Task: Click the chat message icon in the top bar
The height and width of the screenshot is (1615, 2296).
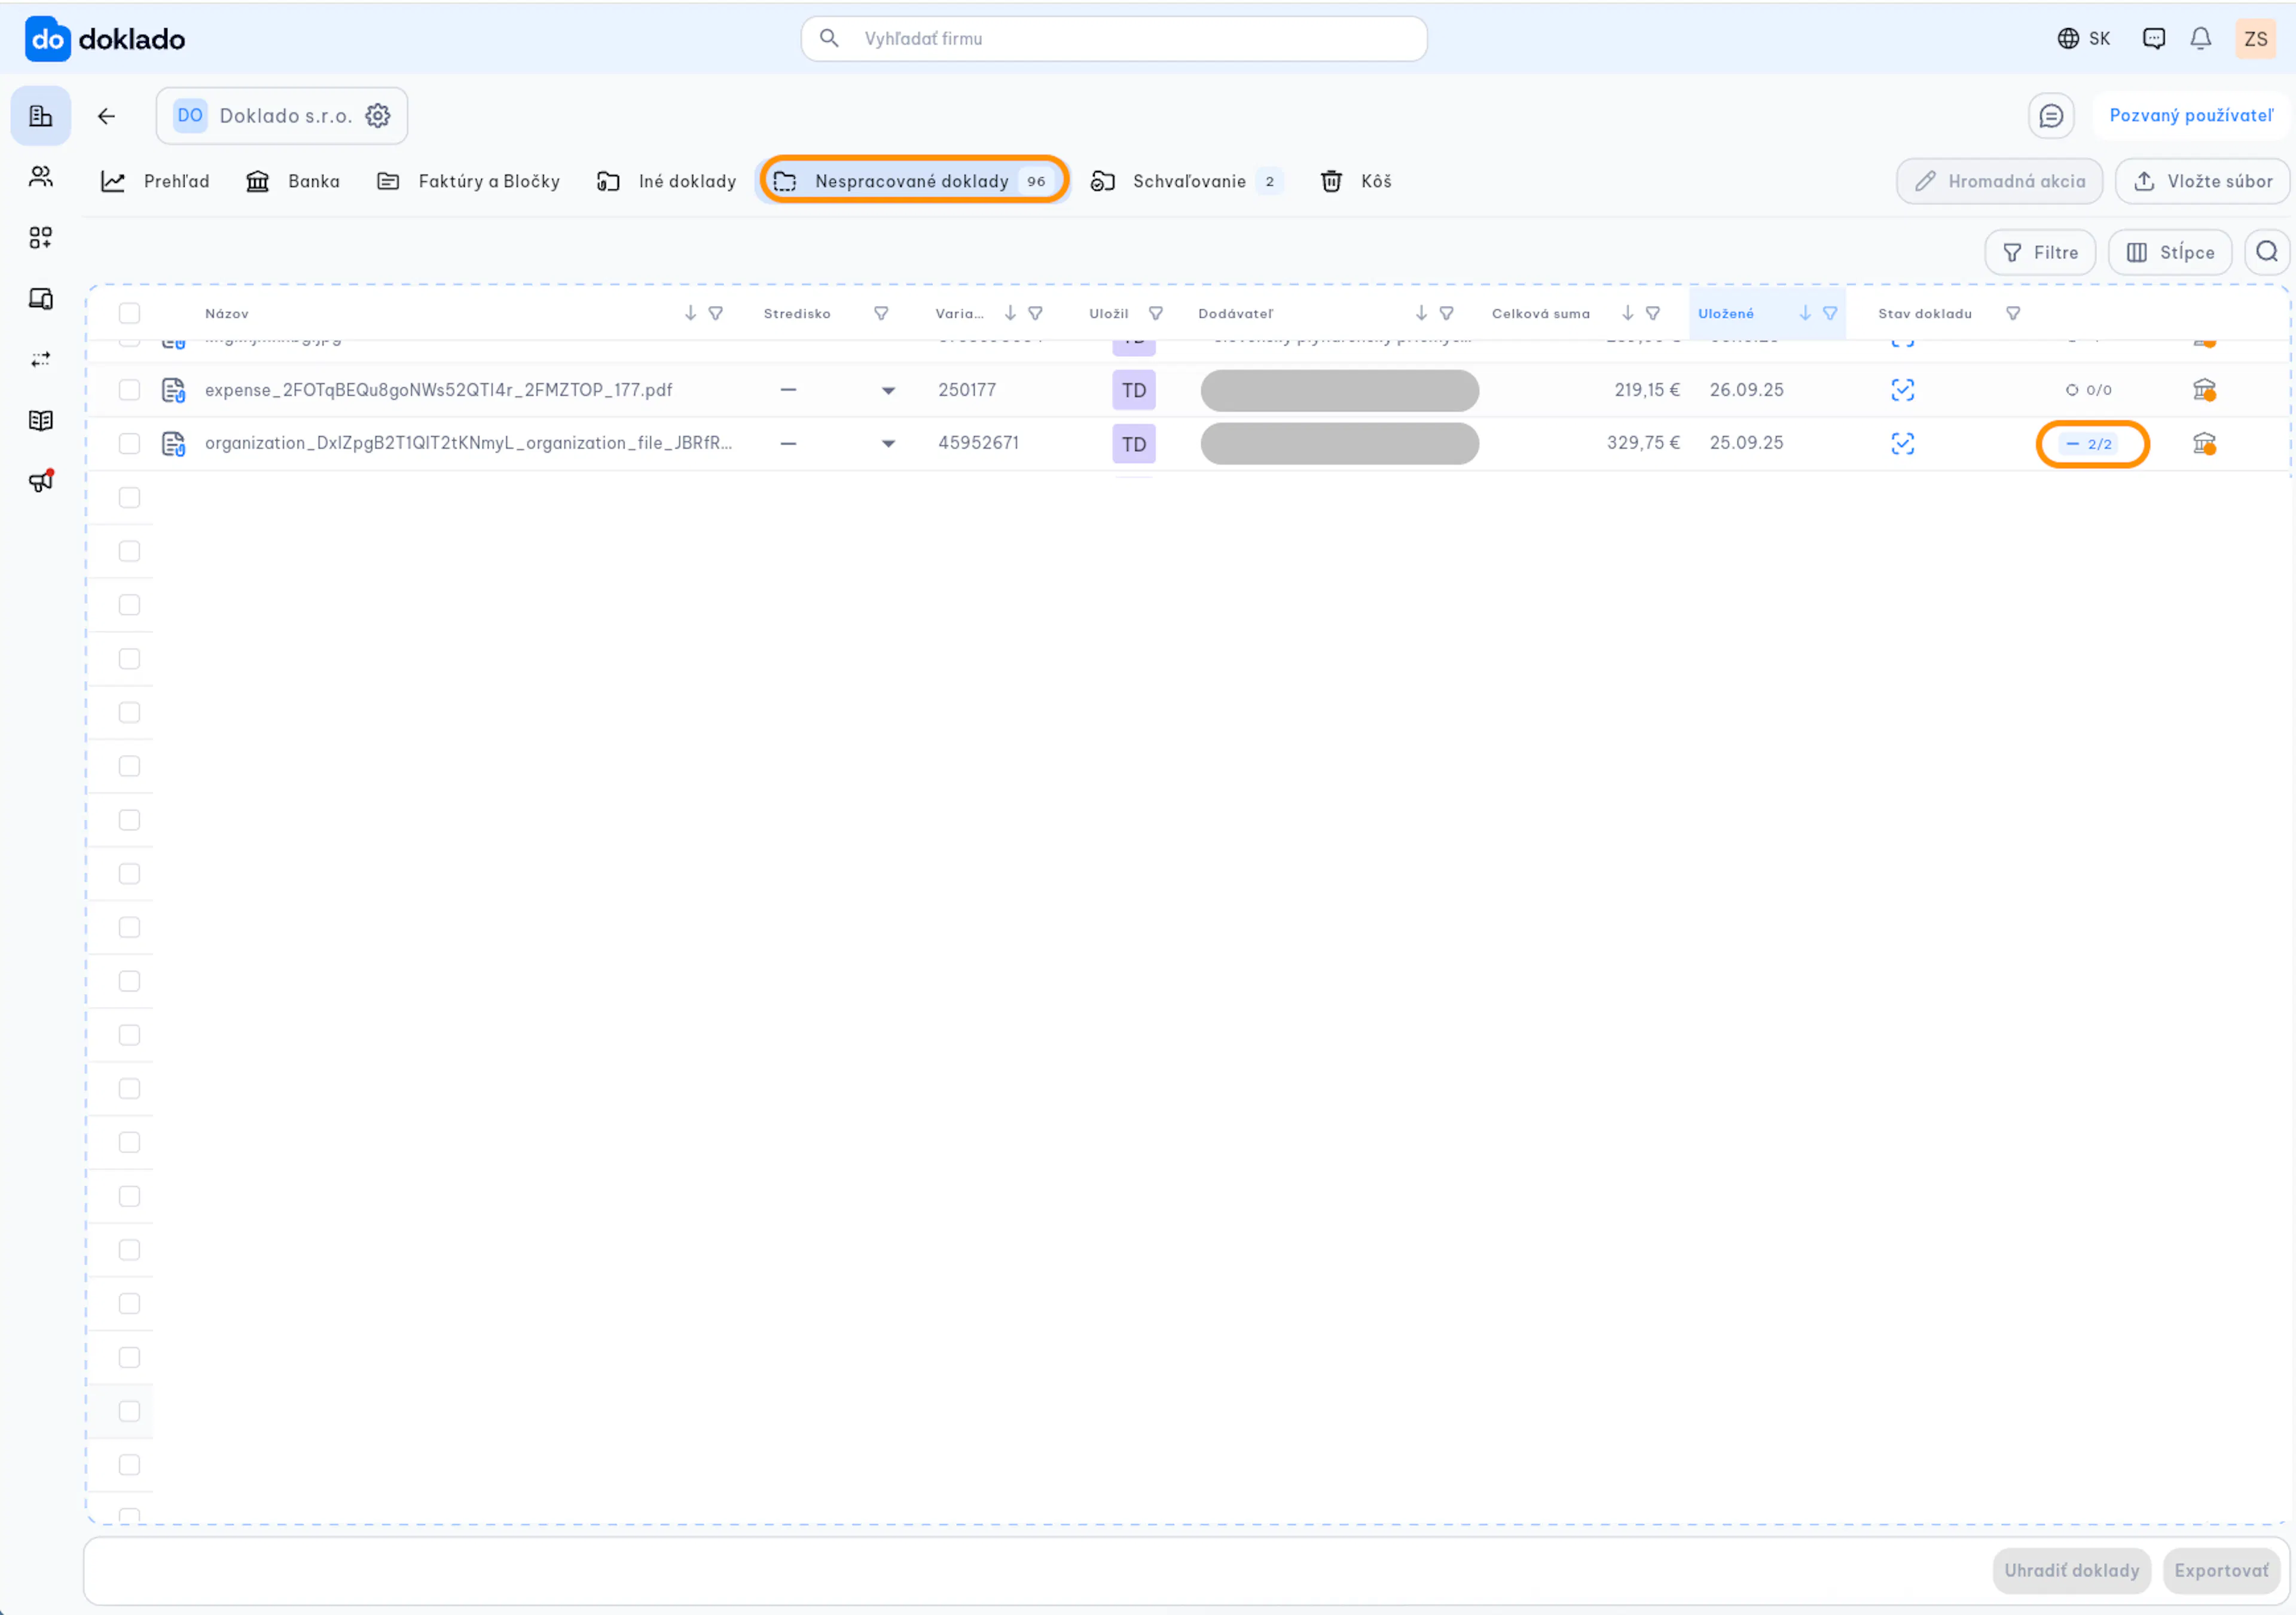Action: tap(2154, 39)
